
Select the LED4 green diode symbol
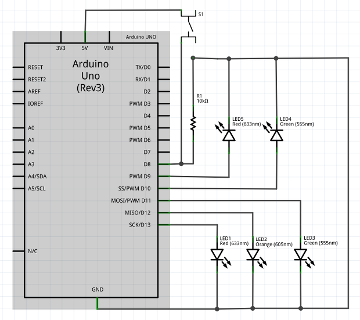point(273,135)
